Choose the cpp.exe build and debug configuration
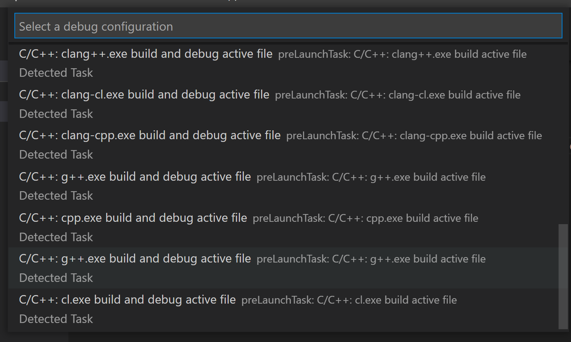The image size is (571, 342). click(133, 218)
